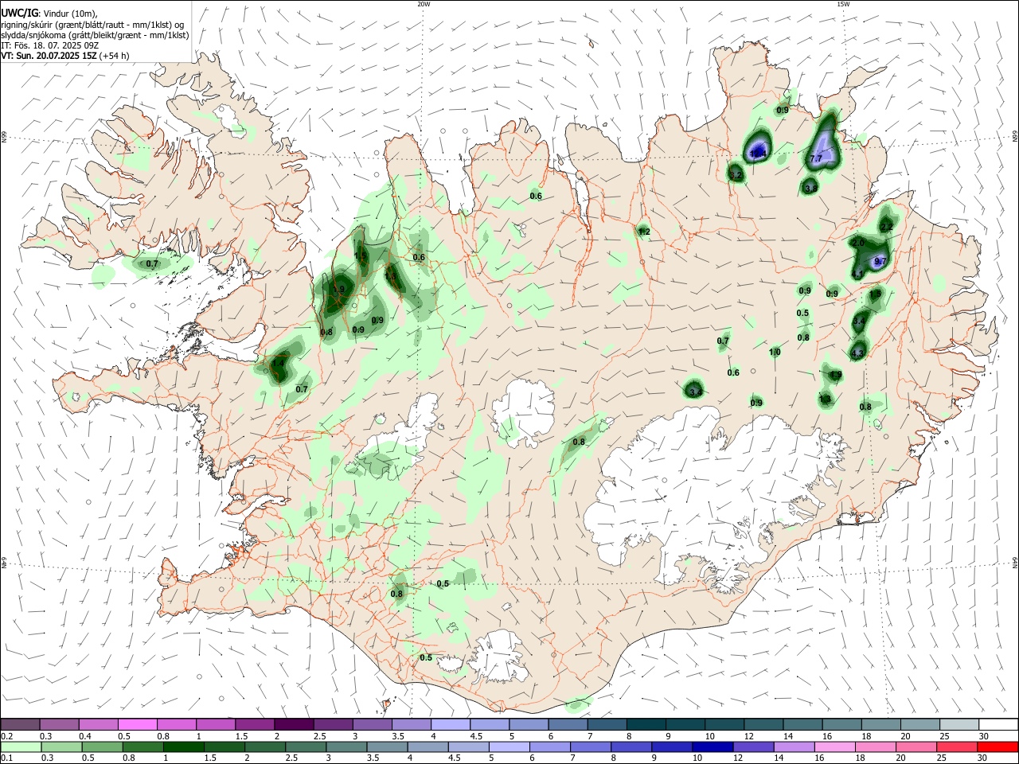Click the navy blue 10–12 rain scale swatch

coord(712,746)
